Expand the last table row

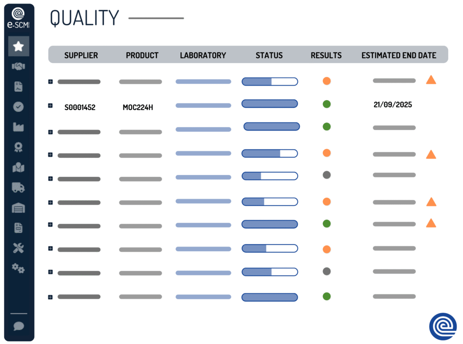point(50,297)
